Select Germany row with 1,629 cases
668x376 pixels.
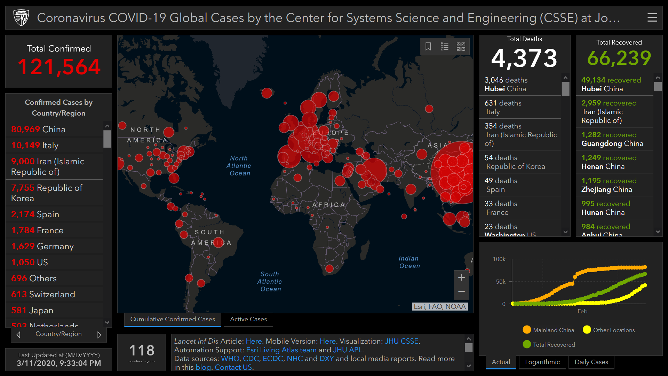click(54, 246)
